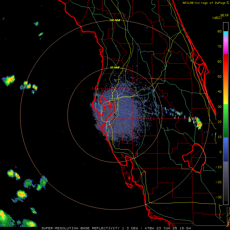Click the 50 NMI range ring label
The image size is (230, 230).
click(115, 68)
